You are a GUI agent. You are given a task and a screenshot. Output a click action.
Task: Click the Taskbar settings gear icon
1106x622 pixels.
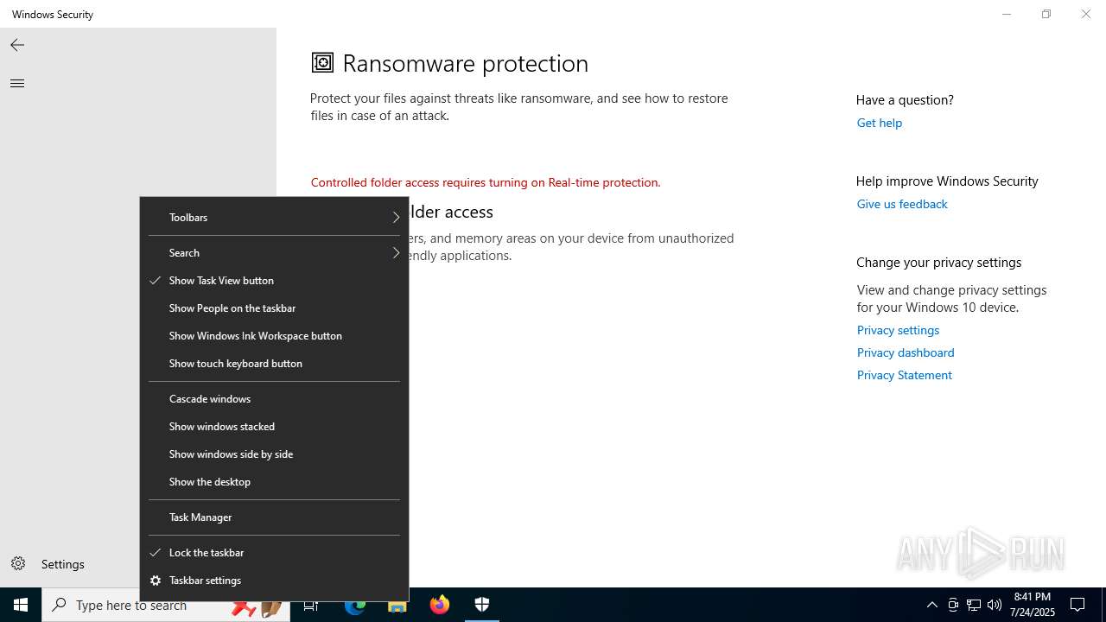click(x=156, y=581)
